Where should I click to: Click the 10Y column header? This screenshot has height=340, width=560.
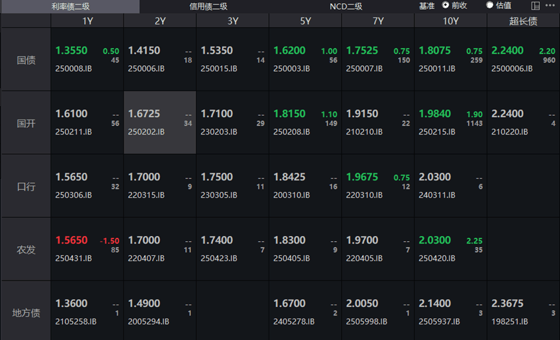[x=451, y=21]
